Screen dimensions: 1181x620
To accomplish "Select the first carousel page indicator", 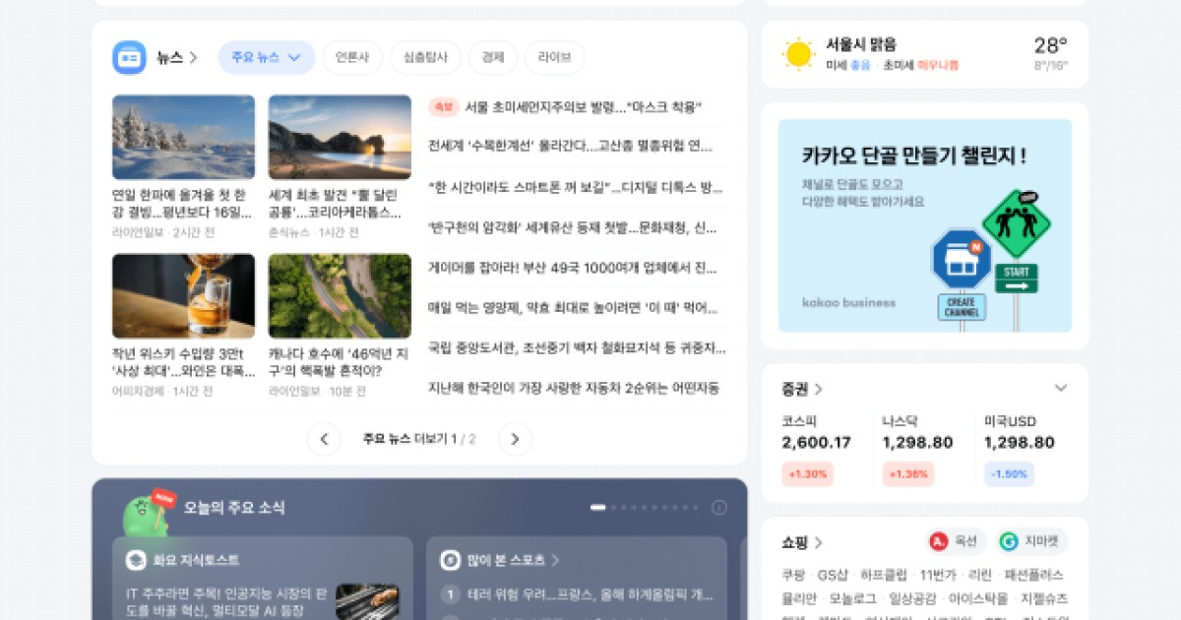I will coord(597,508).
